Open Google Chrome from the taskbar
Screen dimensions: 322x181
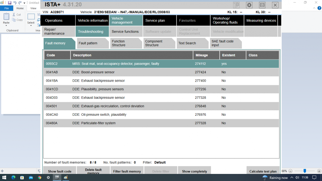[39, 177]
